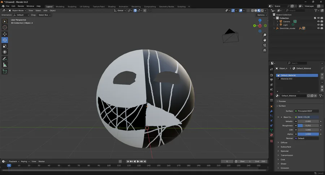Screen dimensions: 325x175
Task: Pick the Scale tool
Action: click(5, 46)
